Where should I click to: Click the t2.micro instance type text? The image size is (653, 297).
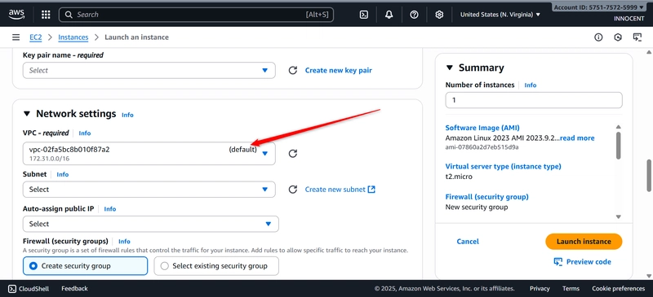tap(459, 177)
